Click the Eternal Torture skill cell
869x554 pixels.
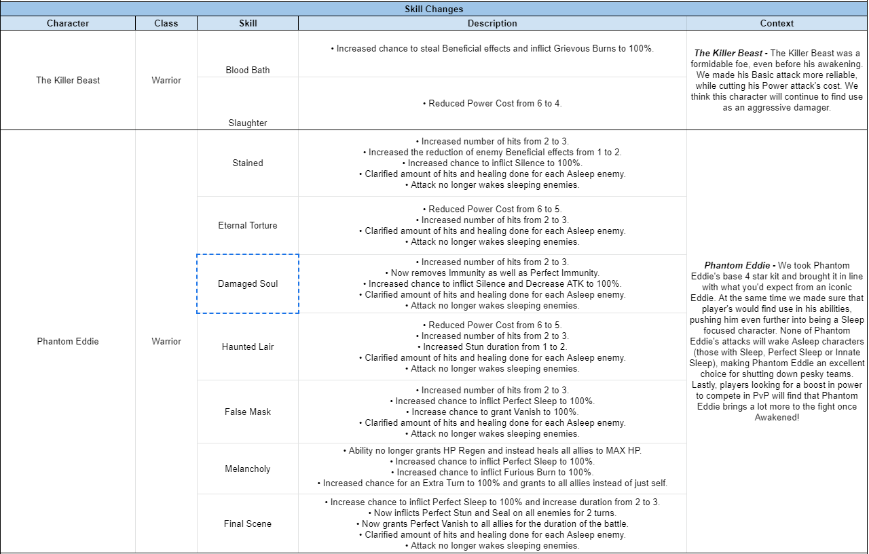pos(248,225)
